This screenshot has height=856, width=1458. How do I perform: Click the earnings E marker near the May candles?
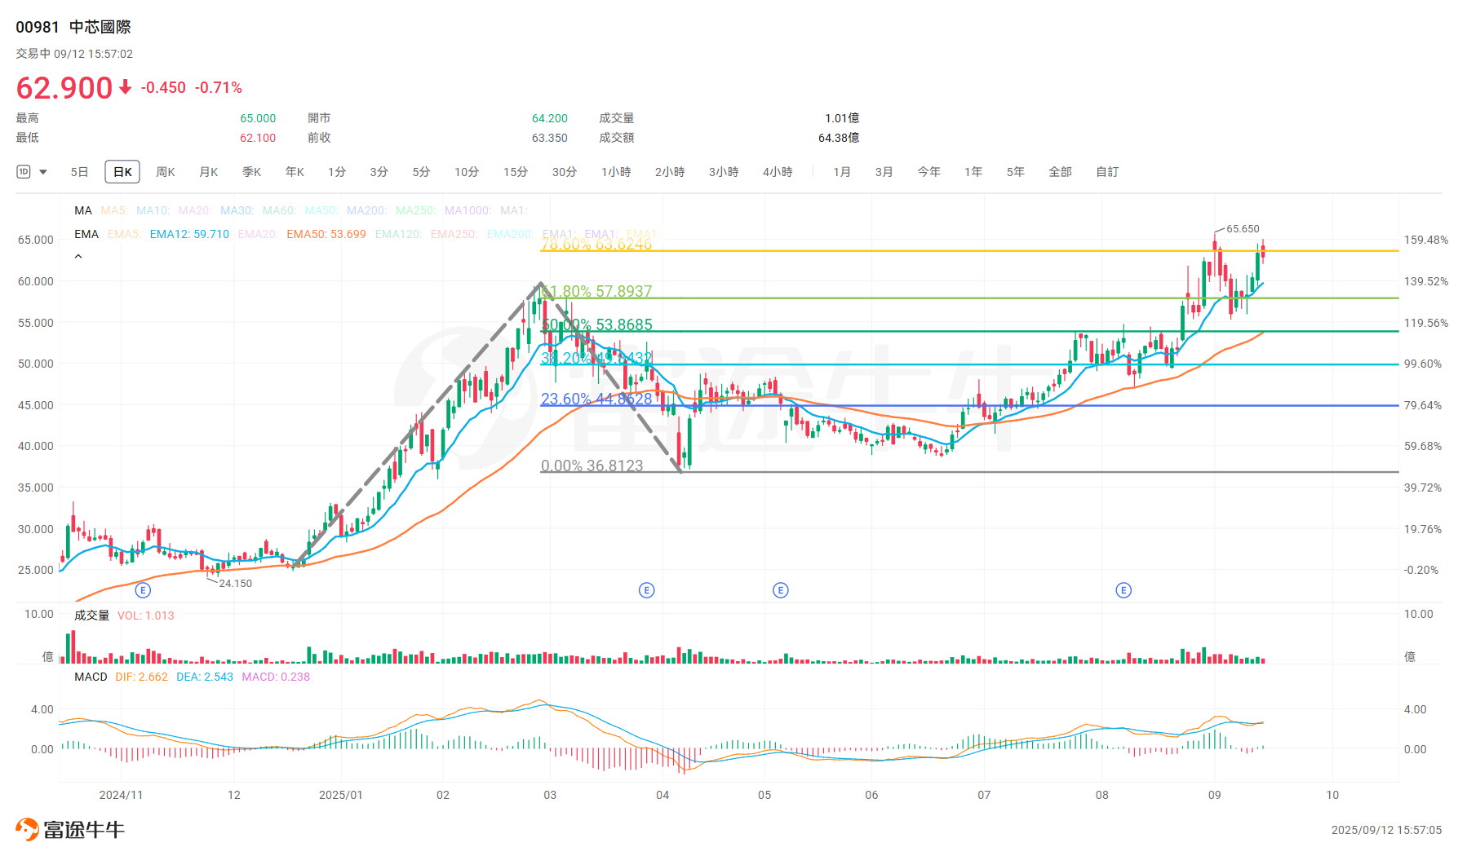click(x=781, y=589)
